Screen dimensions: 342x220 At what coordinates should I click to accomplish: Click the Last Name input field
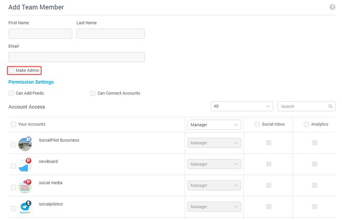tap(110, 34)
